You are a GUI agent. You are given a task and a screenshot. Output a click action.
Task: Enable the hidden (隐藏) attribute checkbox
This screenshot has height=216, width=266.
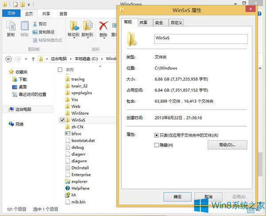coord(156,145)
